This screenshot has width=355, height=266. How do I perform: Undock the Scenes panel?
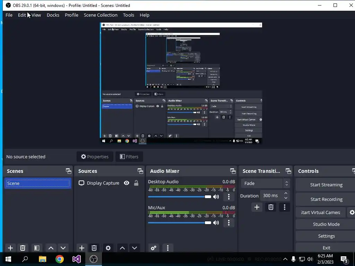[69, 171]
